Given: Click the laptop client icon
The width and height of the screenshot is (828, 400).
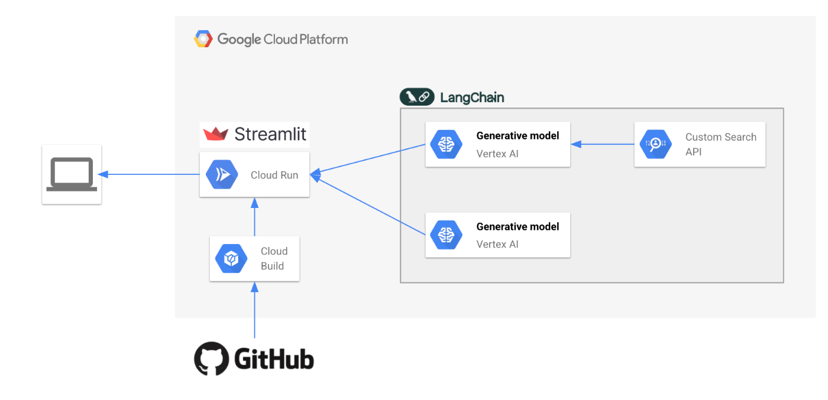Looking at the screenshot, I should click(x=72, y=174).
